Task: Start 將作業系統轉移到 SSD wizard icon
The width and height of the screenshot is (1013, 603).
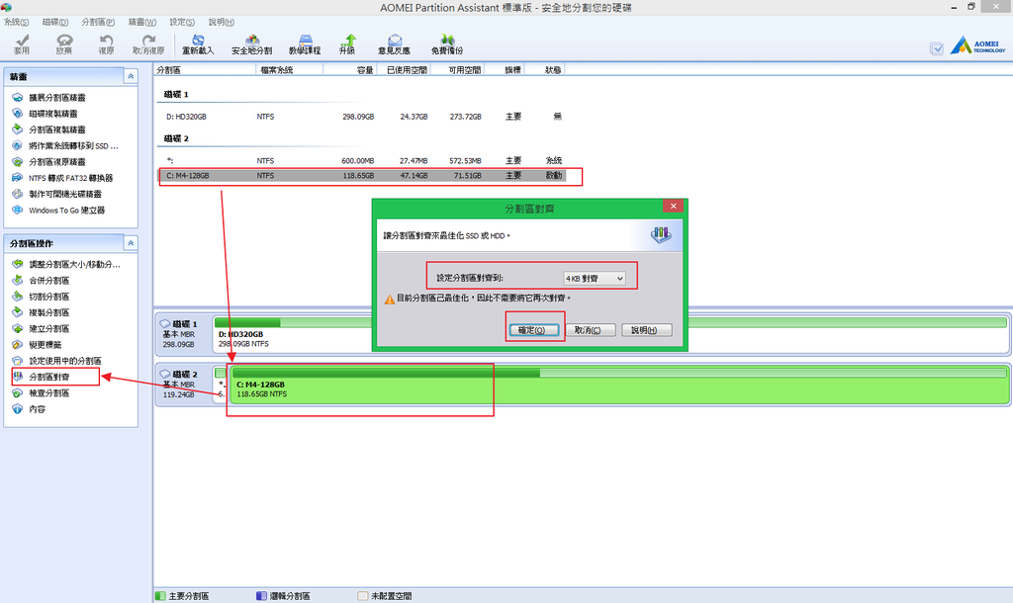Action: coord(18,146)
